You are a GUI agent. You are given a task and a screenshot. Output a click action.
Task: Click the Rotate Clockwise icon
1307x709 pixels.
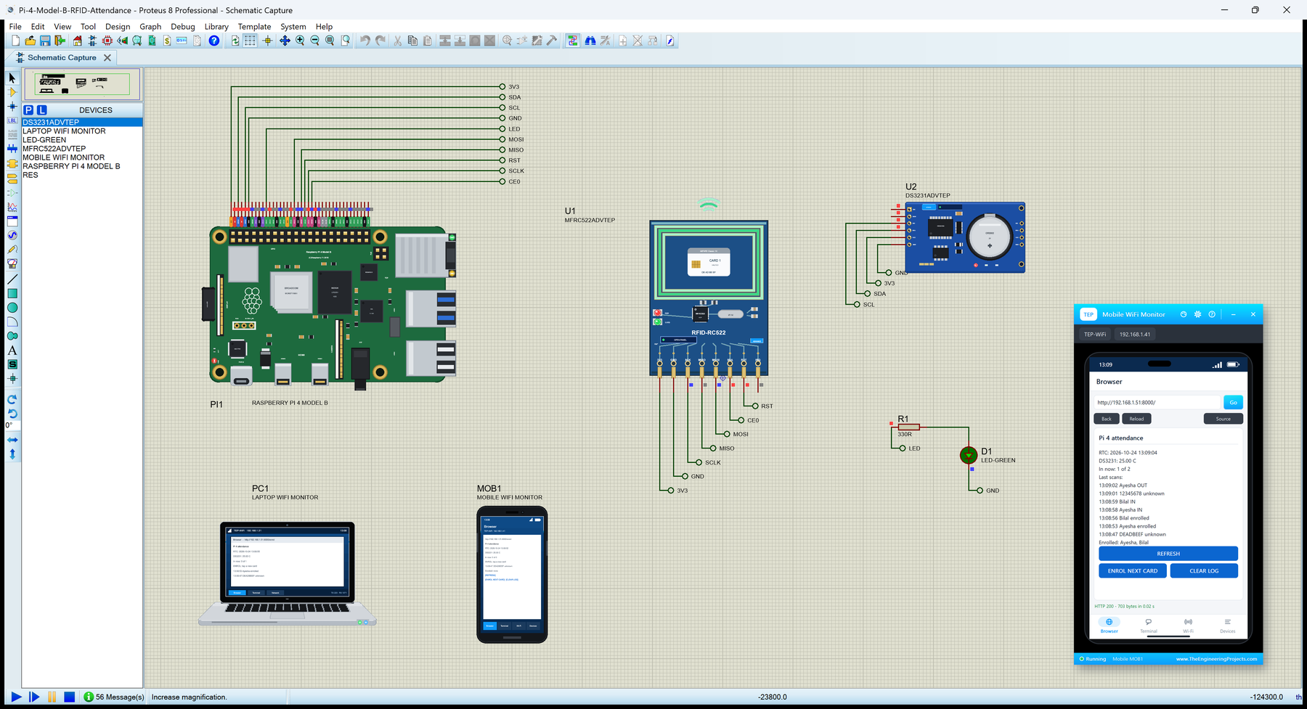click(x=12, y=400)
